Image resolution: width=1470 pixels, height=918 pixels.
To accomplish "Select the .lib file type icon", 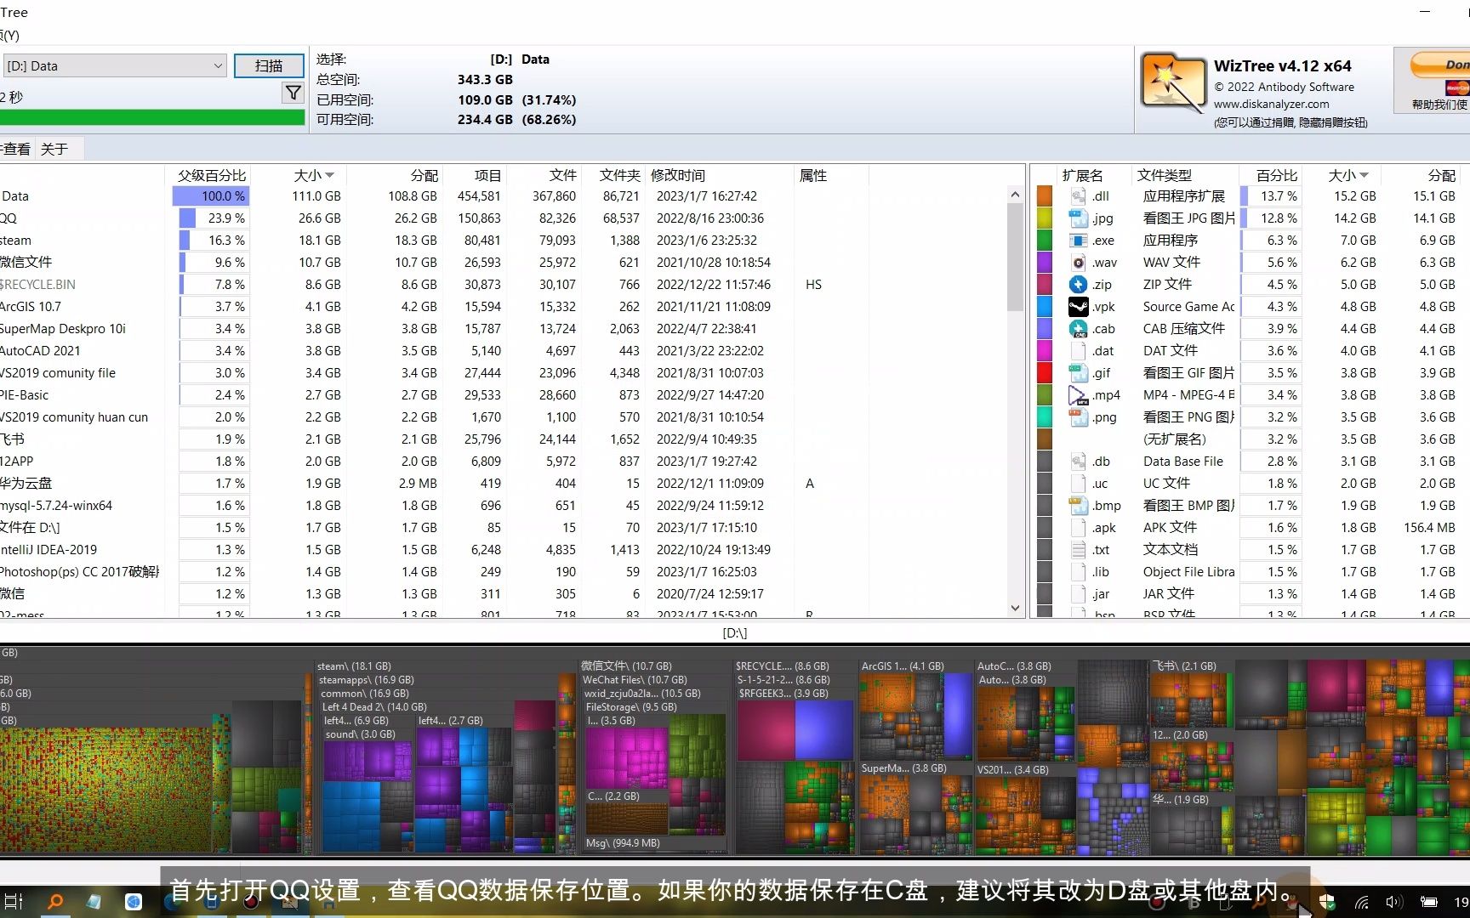I will tap(1079, 572).
